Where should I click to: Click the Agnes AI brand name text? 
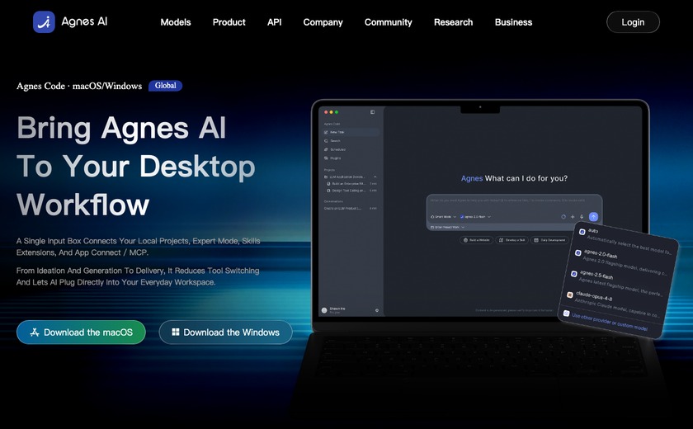84,21
